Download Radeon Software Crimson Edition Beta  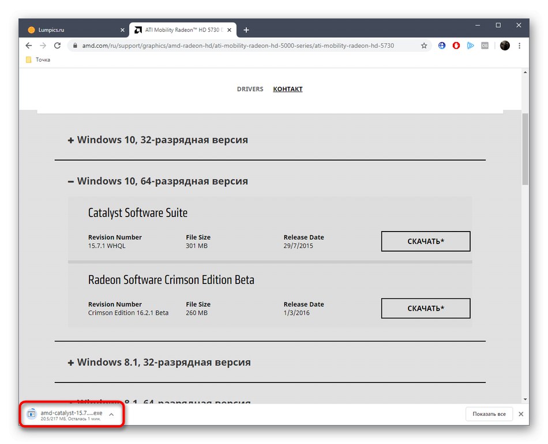pos(426,308)
